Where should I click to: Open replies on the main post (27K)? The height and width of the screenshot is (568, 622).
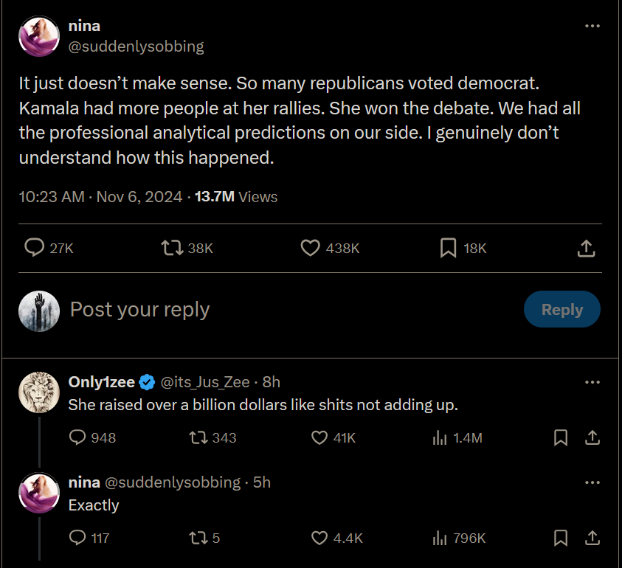(35, 248)
